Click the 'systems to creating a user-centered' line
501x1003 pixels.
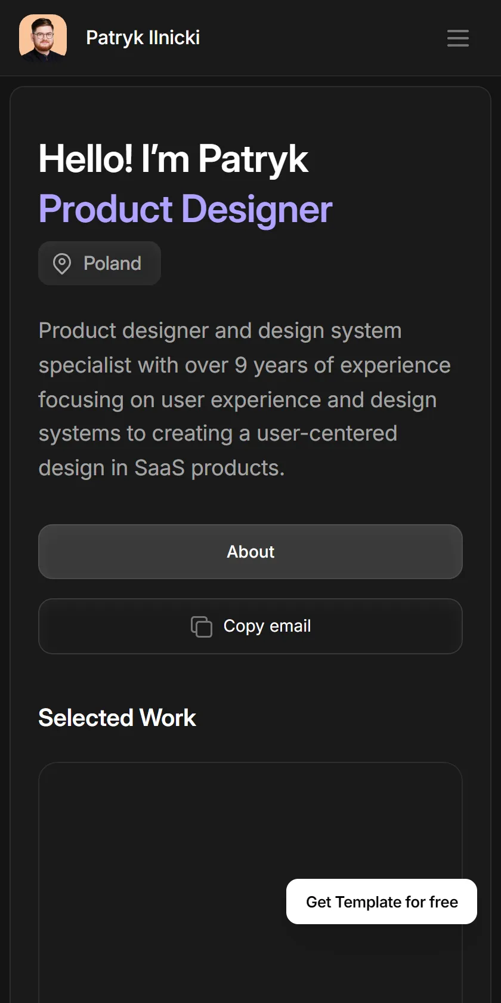[x=218, y=433]
